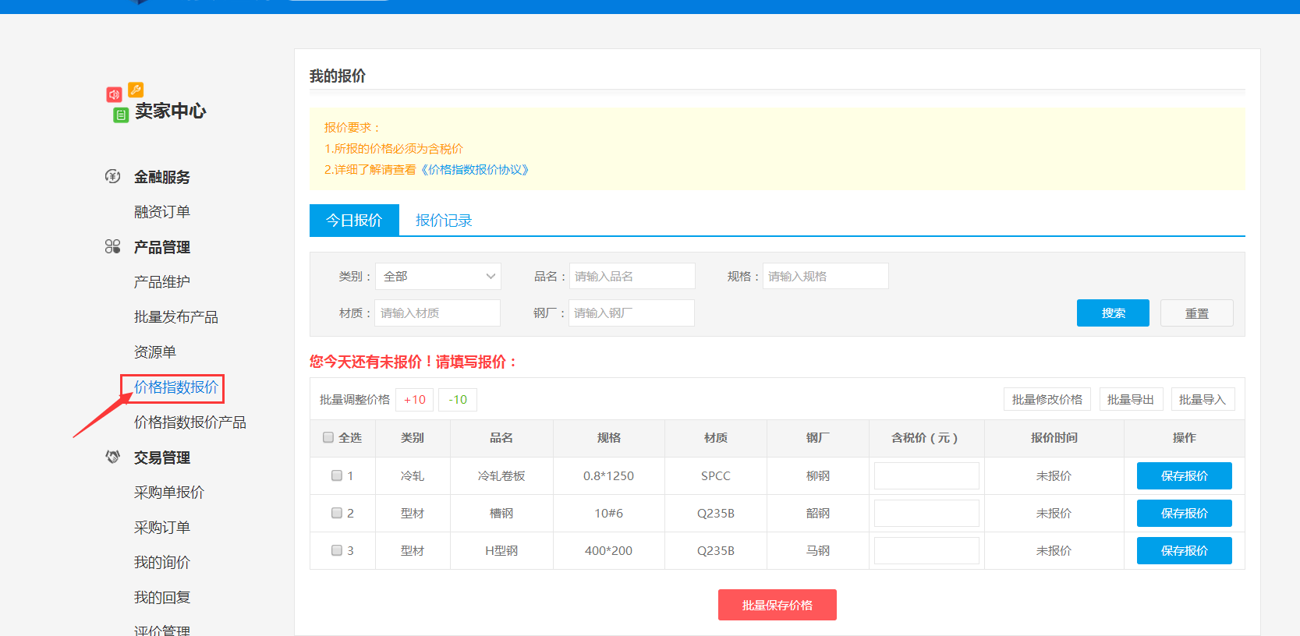Click 保存报价 for the 槽钢 row
This screenshot has width=1300, height=636.
coord(1185,513)
